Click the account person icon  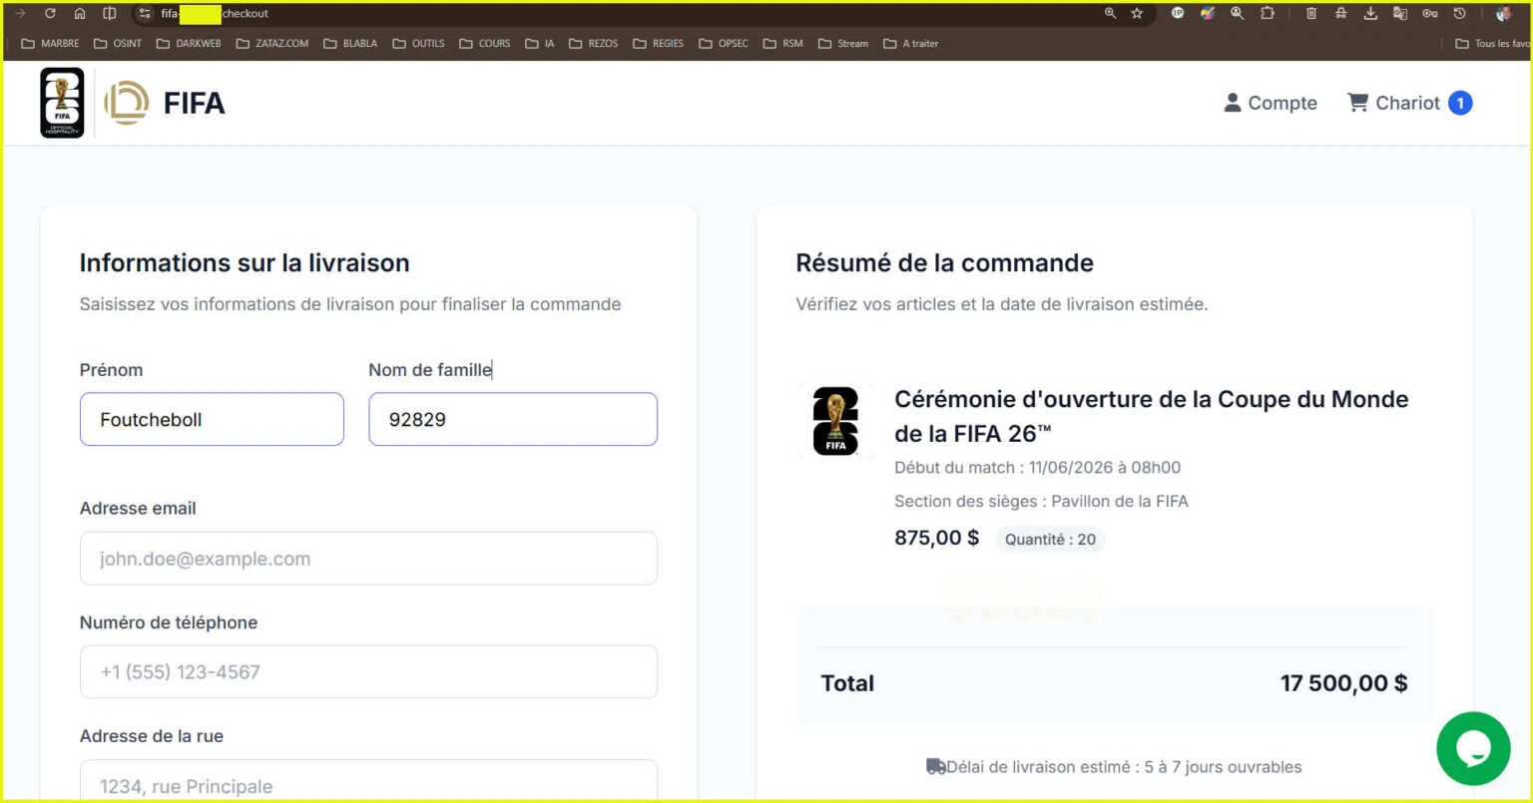pos(1233,102)
